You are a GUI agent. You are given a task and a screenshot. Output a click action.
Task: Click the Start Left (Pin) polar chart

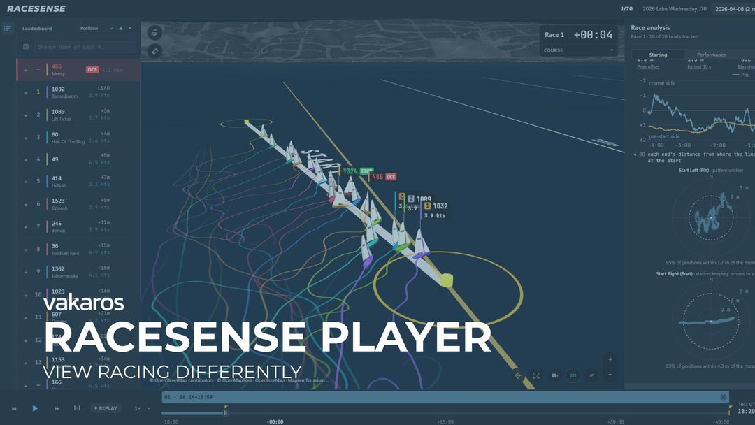(x=711, y=217)
